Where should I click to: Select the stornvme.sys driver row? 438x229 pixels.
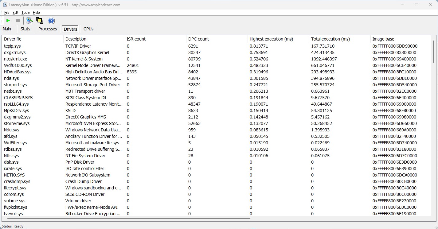[217, 123]
